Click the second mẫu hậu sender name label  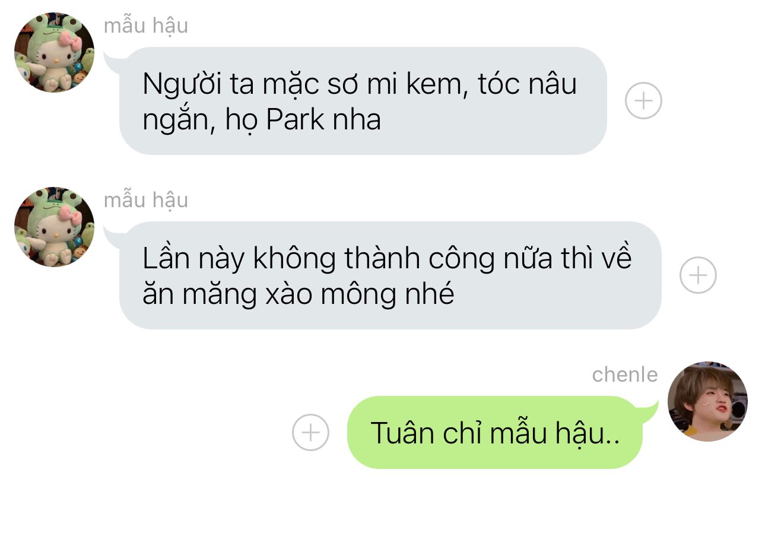[x=146, y=201]
